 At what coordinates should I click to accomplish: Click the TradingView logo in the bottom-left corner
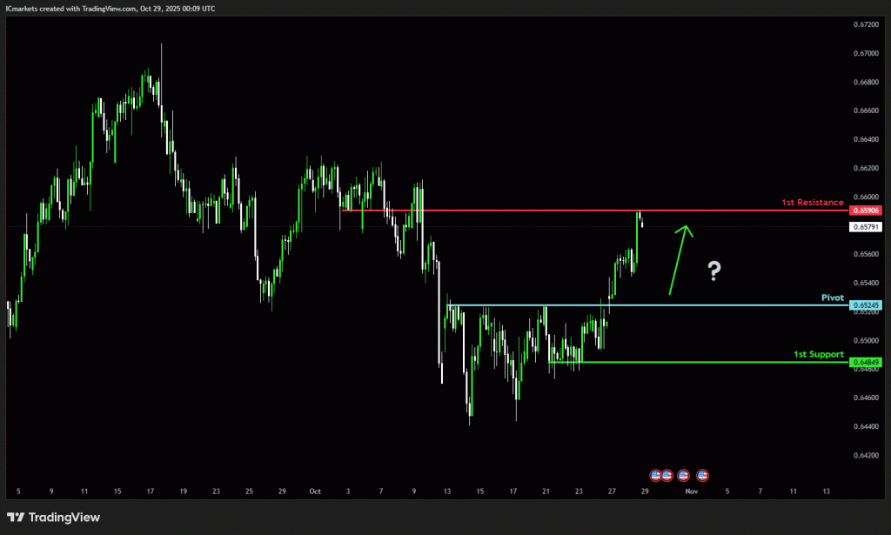[54, 518]
